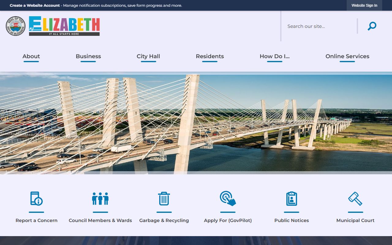Click the City of Elizabeth seal icon
This screenshot has height=245, width=392.
pos(16,26)
